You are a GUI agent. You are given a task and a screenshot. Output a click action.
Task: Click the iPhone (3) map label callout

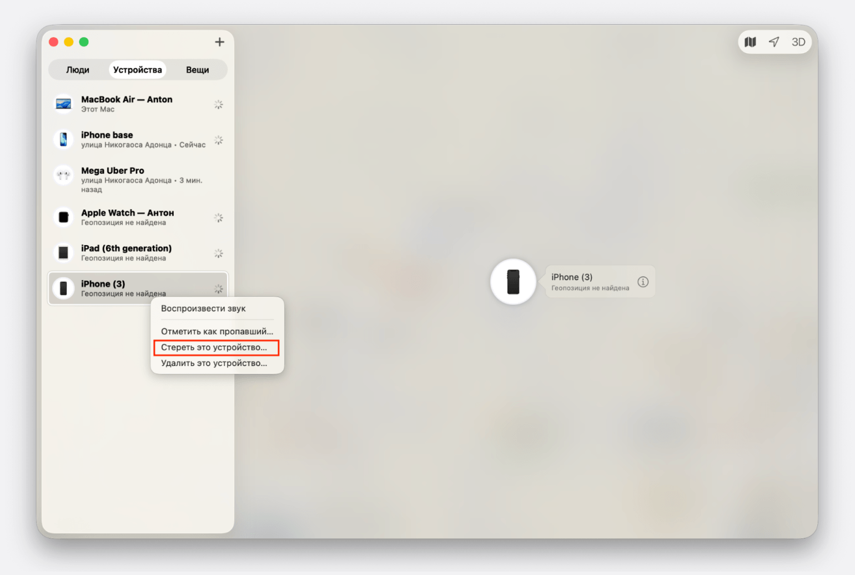590,282
